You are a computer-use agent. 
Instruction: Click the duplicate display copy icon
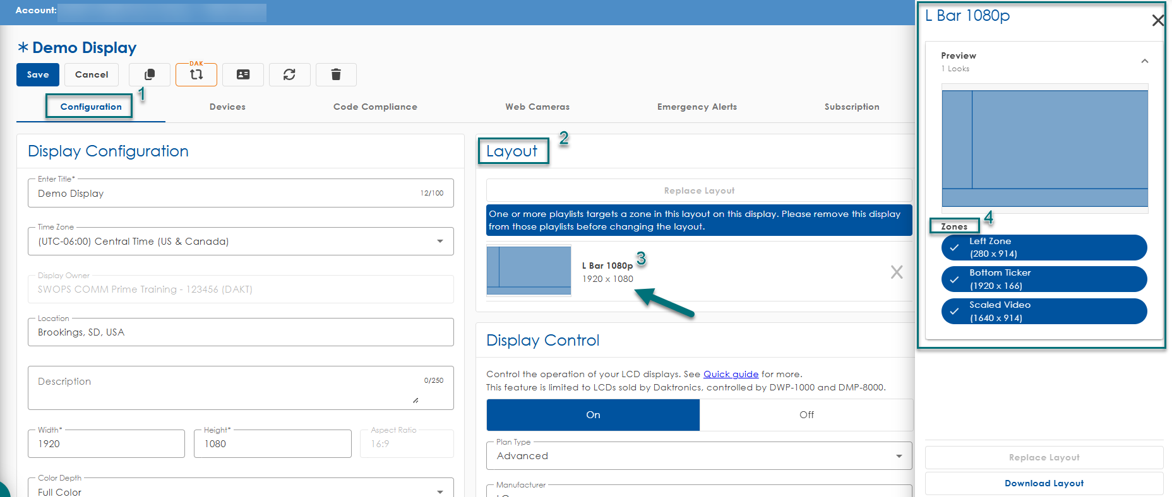pos(150,74)
